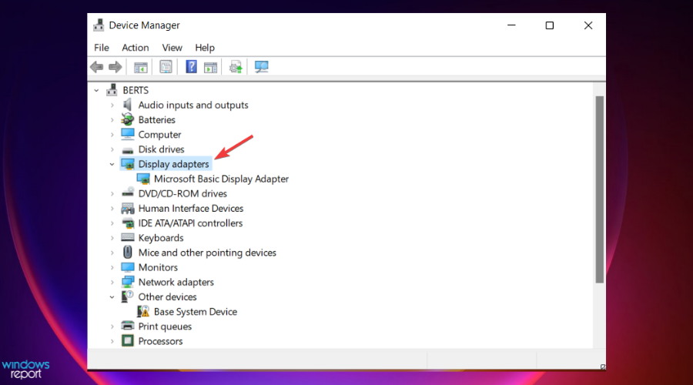
Task: Click the IDE ATA/ATAPI controllers icon
Action: pyautogui.click(x=128, y=223)
